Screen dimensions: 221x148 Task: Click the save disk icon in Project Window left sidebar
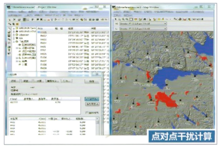pyautogui.click(x=9, y=36)
